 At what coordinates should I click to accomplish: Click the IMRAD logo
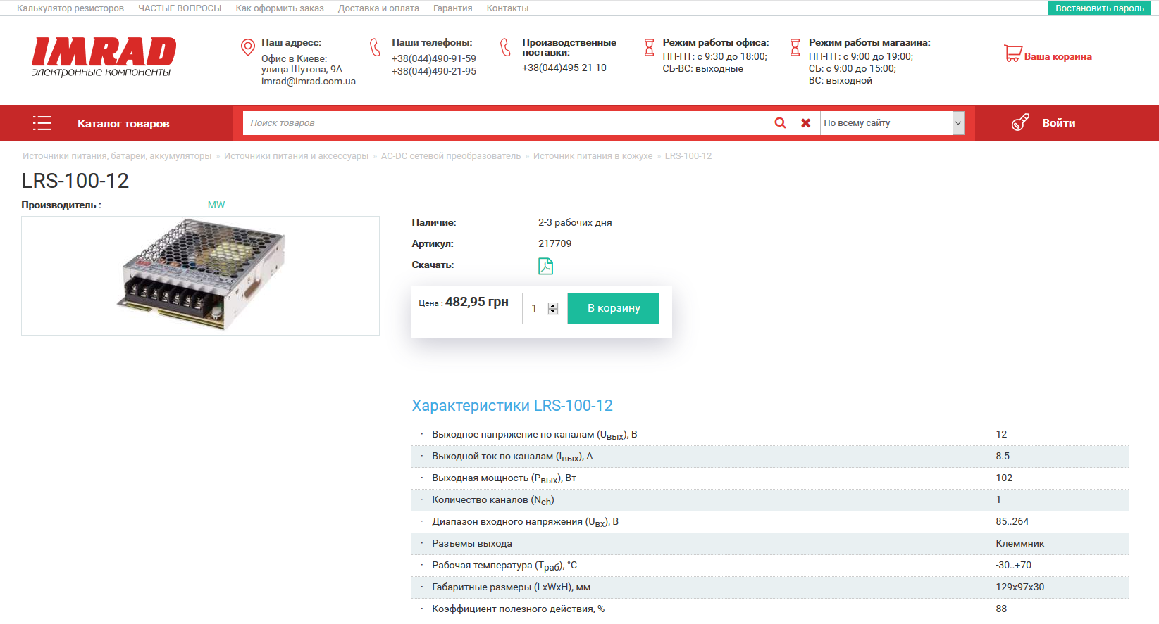click(104, 57)
